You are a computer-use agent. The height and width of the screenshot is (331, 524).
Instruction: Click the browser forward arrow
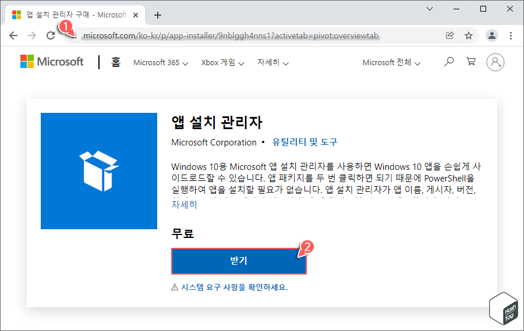click(x=32, y=35)
